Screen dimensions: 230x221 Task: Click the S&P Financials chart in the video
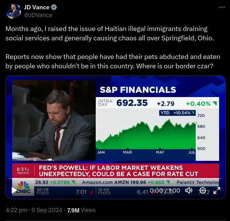157,129
